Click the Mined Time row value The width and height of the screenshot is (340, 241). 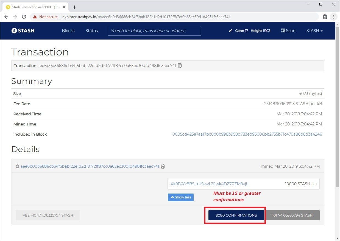pyautogui.click(x=299, y=124)
